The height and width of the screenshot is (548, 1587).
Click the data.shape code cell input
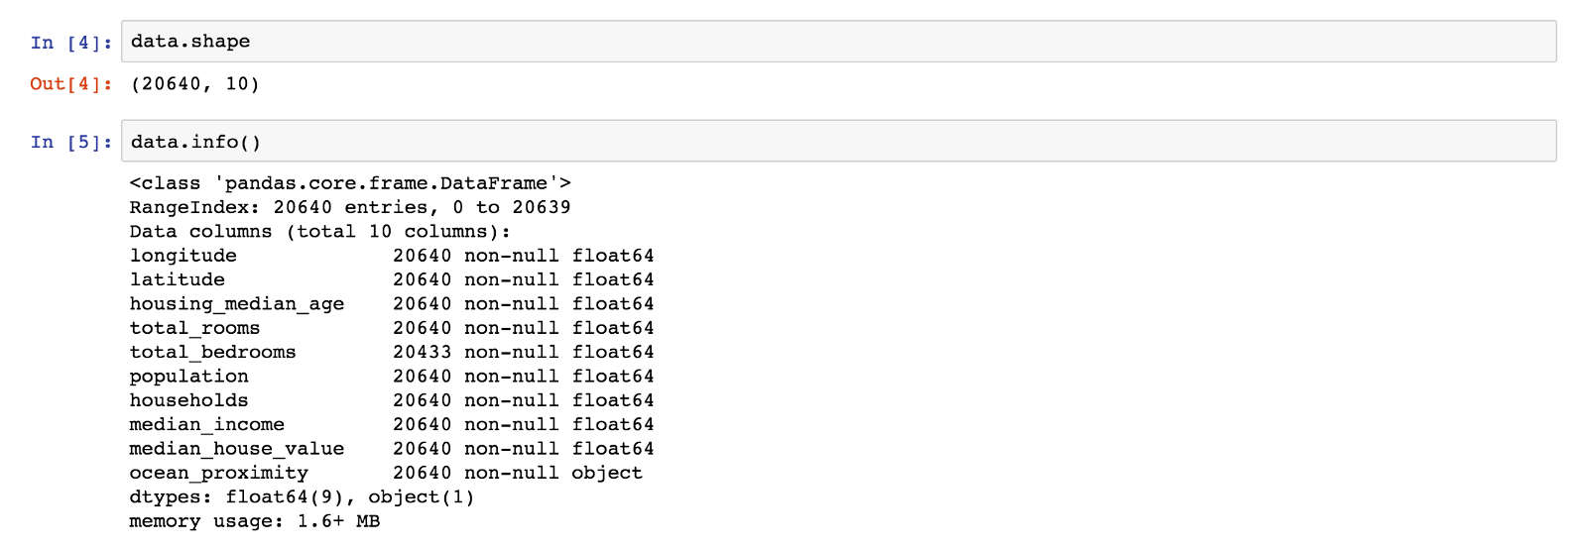click(838, 42)
